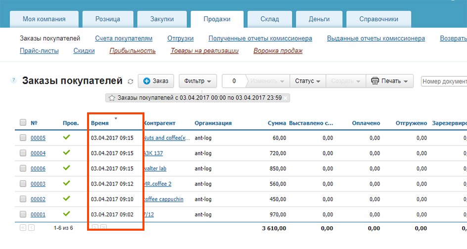
Task: Open the Отгрузки link
Action: (181, 39)
